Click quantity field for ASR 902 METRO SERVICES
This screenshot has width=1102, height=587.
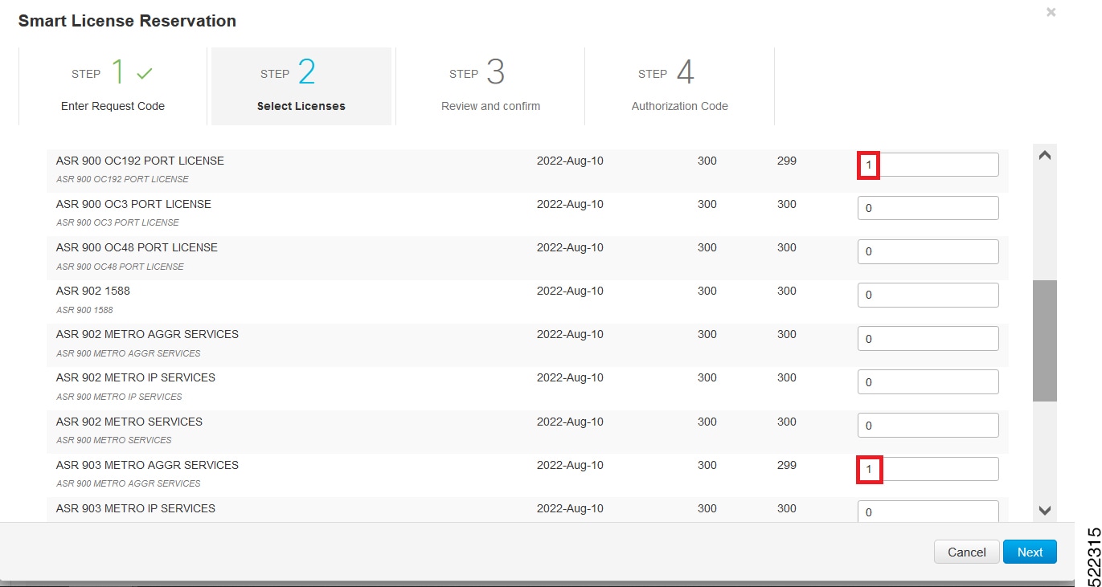coord(928,426)
